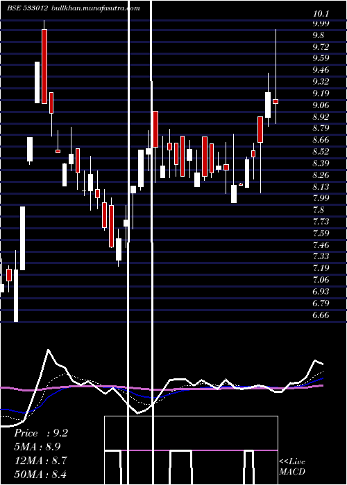Screen dimensions: 347x485
Task: Click the Price : 9.2 readout
Action: 40,433
